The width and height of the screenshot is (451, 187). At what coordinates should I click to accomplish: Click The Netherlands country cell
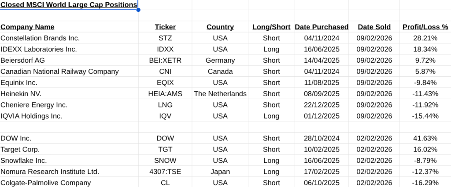220,93
